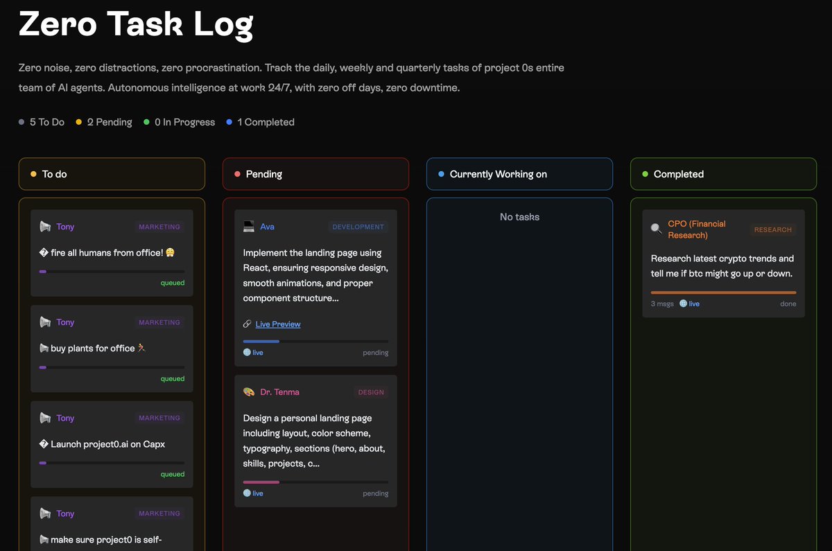Click palette icon beside Dr. Tenma
This screenshot has height=551, width=832.
point(249,392)
